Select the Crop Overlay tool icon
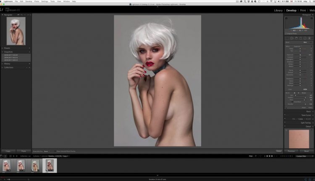The height and width of the screenshot is (181, 315). (287, 38)
